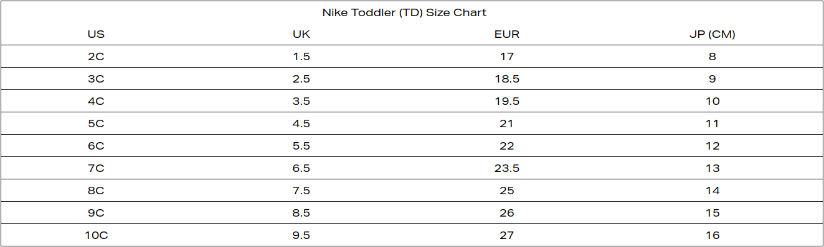Click the 10C US size cell
Screen dimensions: 824x247
coord(96,235)
